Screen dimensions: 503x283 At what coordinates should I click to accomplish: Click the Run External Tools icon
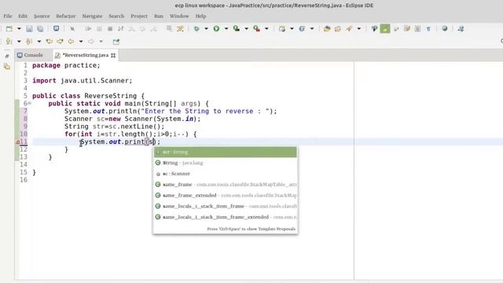click(x=257, y=29)
